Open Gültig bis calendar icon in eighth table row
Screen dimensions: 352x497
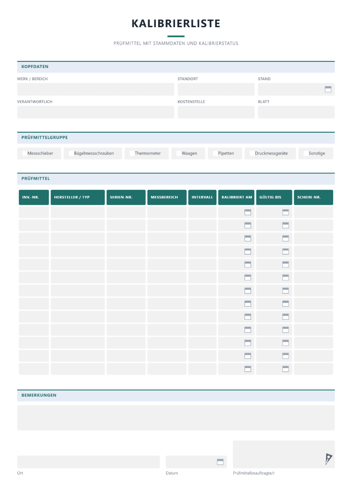285,304
